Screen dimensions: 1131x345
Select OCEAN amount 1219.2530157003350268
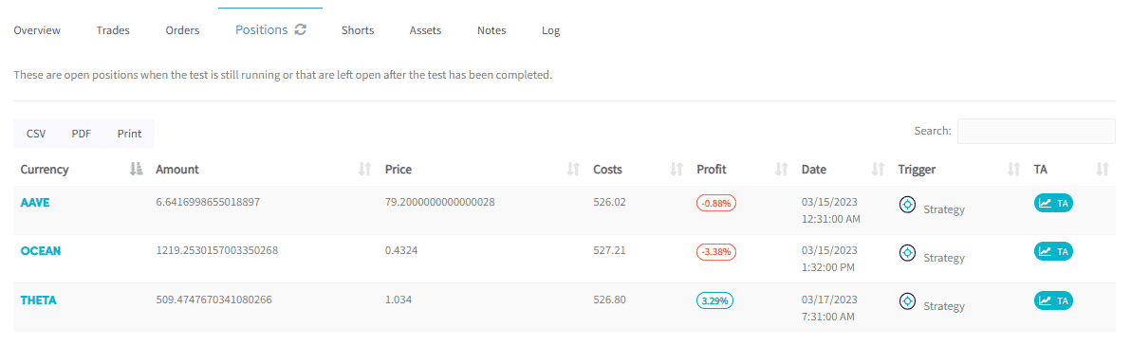(217, 250)
